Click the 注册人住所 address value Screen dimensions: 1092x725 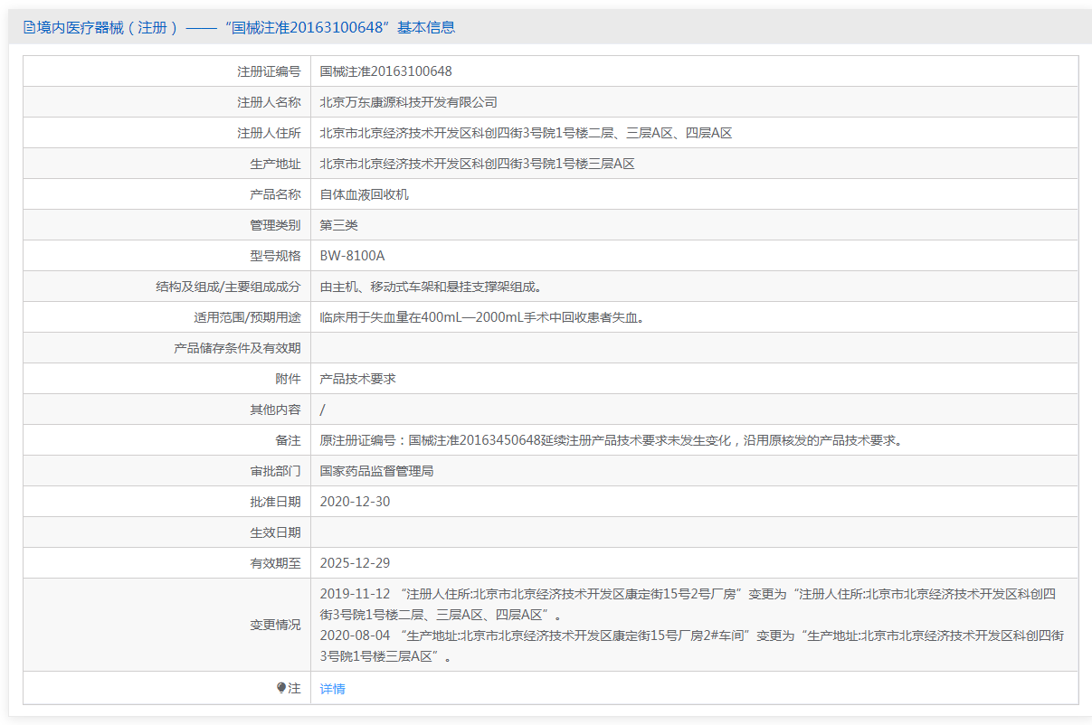click(x=525, y=133)
